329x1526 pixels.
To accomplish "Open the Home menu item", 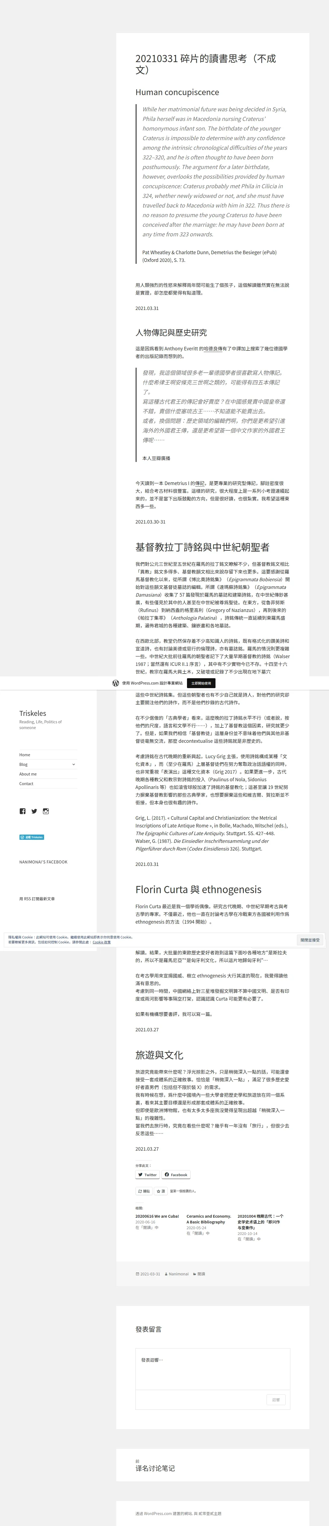I will click(x=25, y=755).
